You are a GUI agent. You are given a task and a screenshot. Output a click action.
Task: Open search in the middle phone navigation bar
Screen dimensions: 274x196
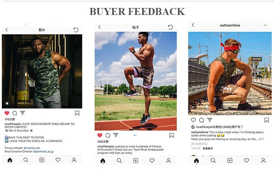(119, 160)
